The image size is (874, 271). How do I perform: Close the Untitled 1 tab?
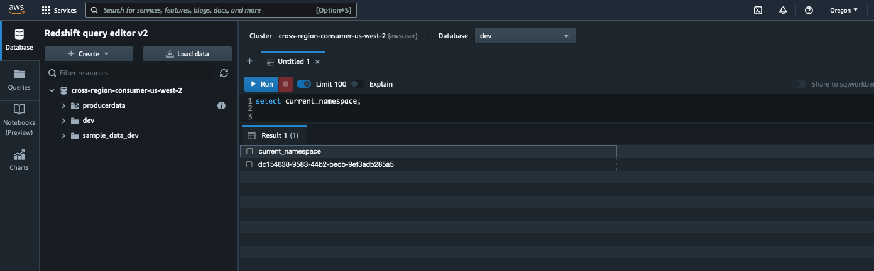click(317, 61)
